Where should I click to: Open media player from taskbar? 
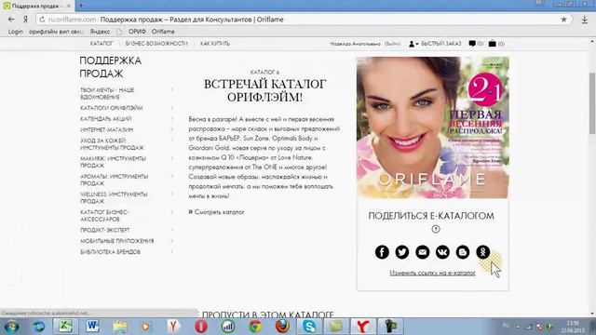(x=146, y=327)
